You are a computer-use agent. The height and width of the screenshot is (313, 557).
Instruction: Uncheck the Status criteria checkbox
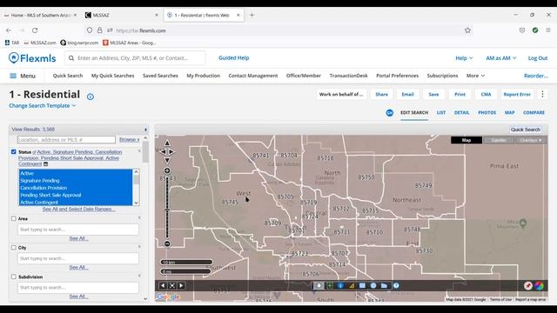14,151
